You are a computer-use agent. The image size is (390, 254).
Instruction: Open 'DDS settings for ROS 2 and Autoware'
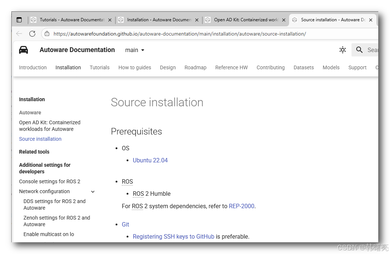pos(54,204)
